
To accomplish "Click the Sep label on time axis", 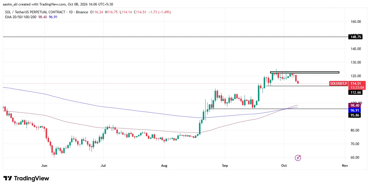I will click(225, 166).
